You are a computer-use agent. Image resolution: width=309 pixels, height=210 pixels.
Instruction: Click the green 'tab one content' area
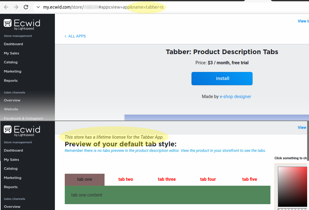(x=167, y=195)
